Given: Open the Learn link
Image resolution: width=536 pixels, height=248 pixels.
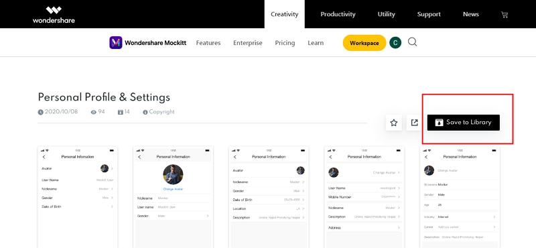Looking at the screenshot, I should coord(316,43).
